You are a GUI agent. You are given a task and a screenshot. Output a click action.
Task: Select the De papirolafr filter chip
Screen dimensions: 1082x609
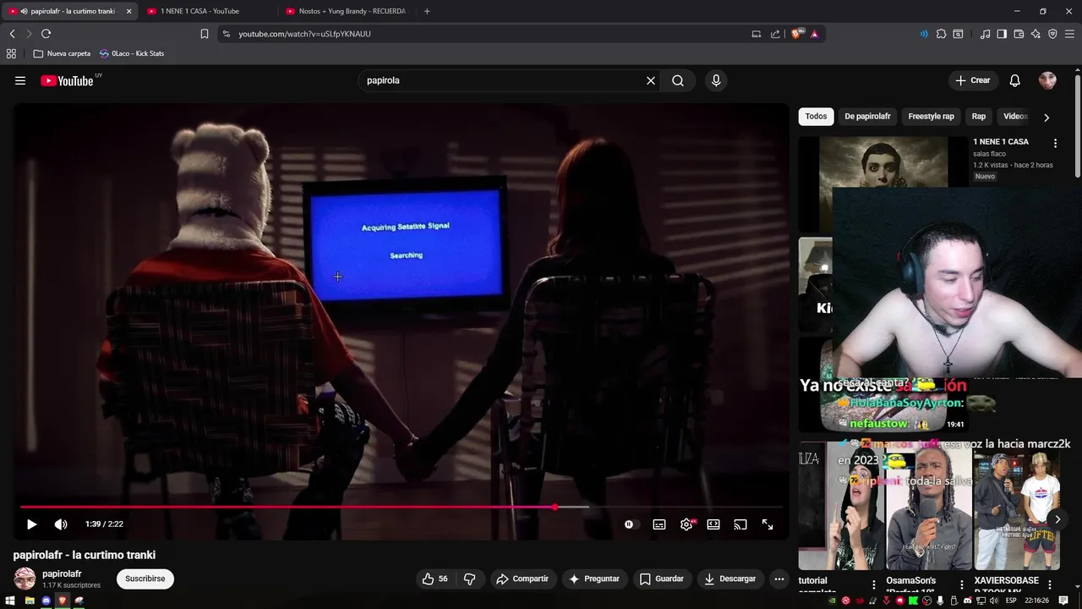(867, 116)
